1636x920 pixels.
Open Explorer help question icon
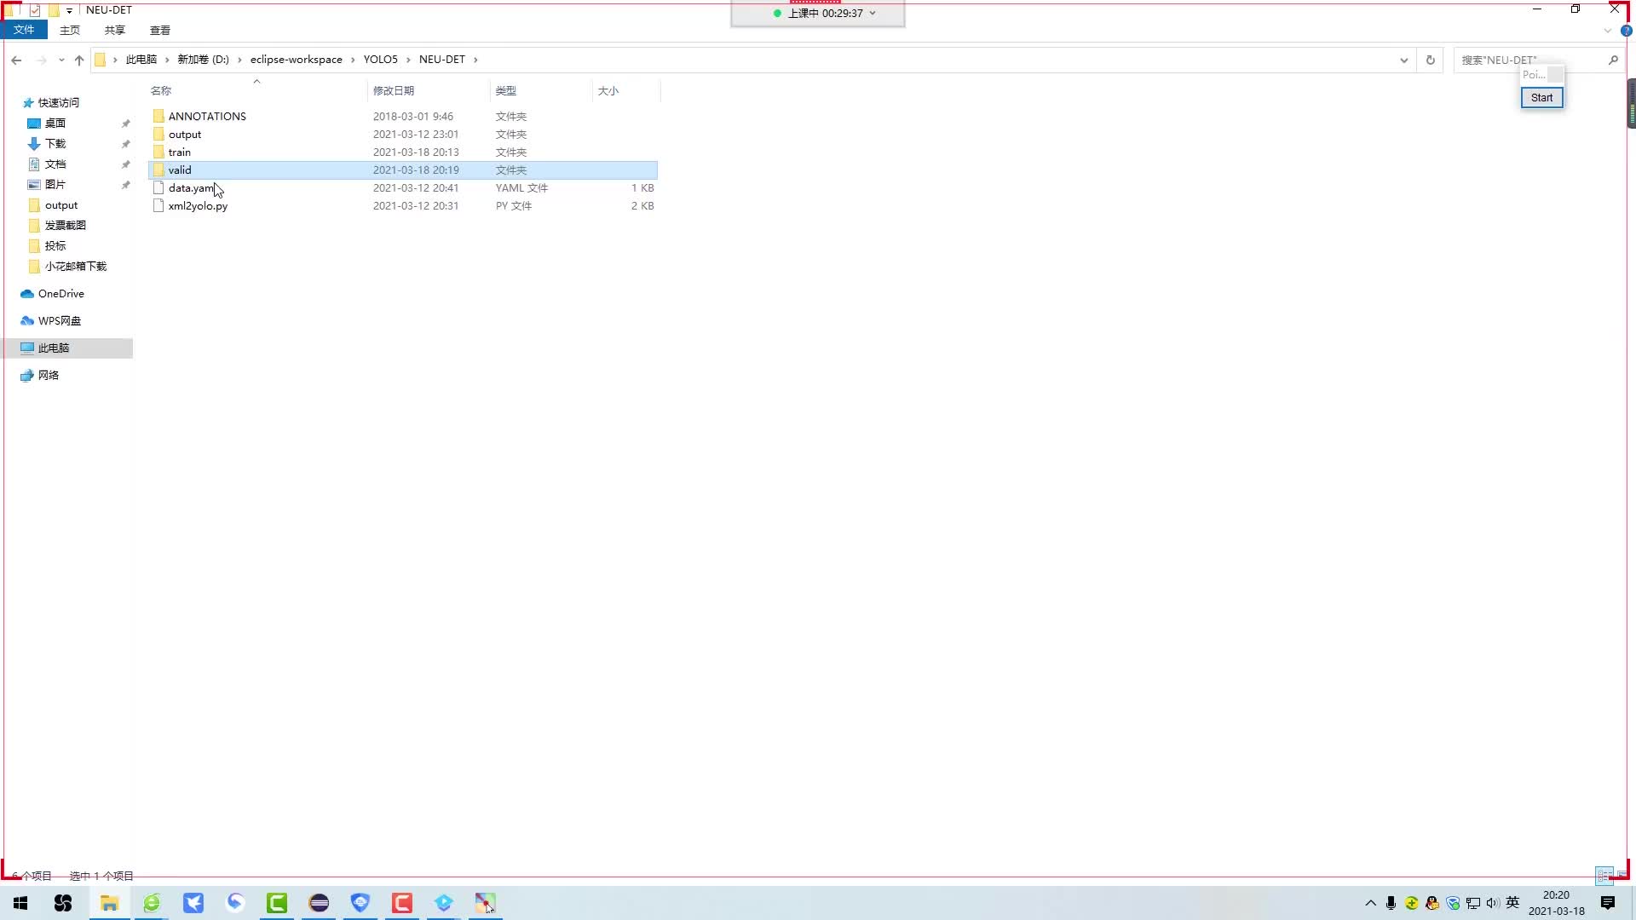pyautogui.click(x=1626, y=31)
